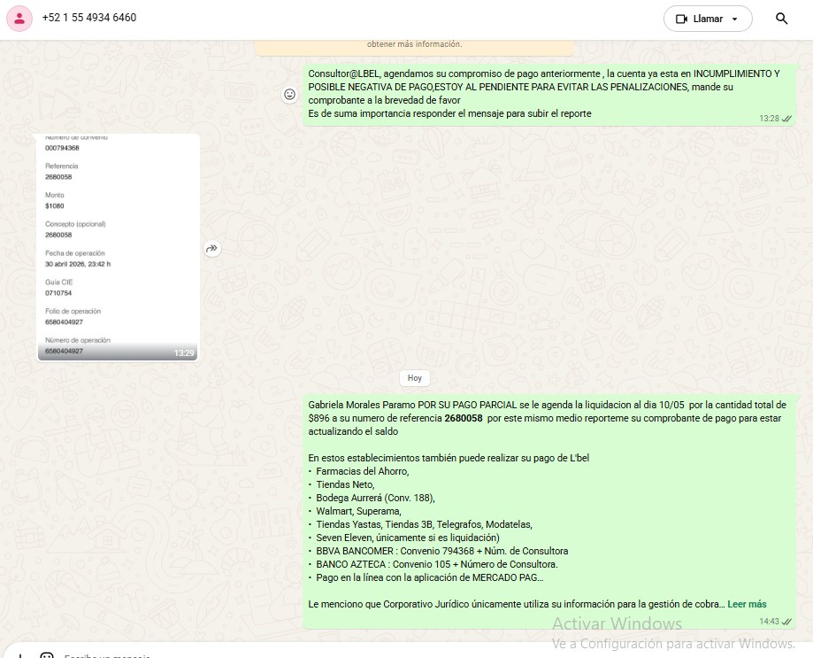The width and height of the screenshot is (813, 658).
Task: Search within this chat
Action: (781, 19)
